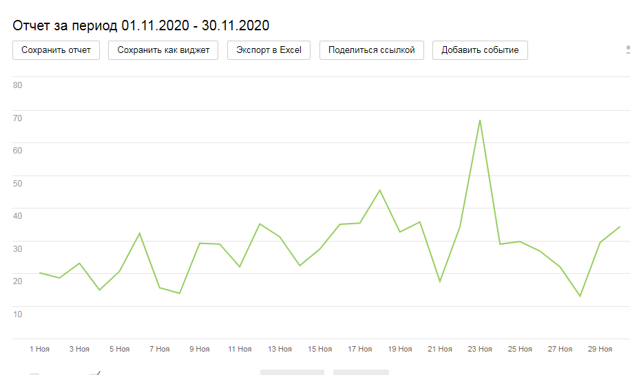
Task: Click the "15 Ноя" axis label
Action: pos(320,350)
